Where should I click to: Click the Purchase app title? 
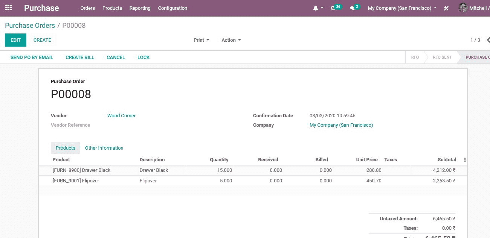point(41,8)
